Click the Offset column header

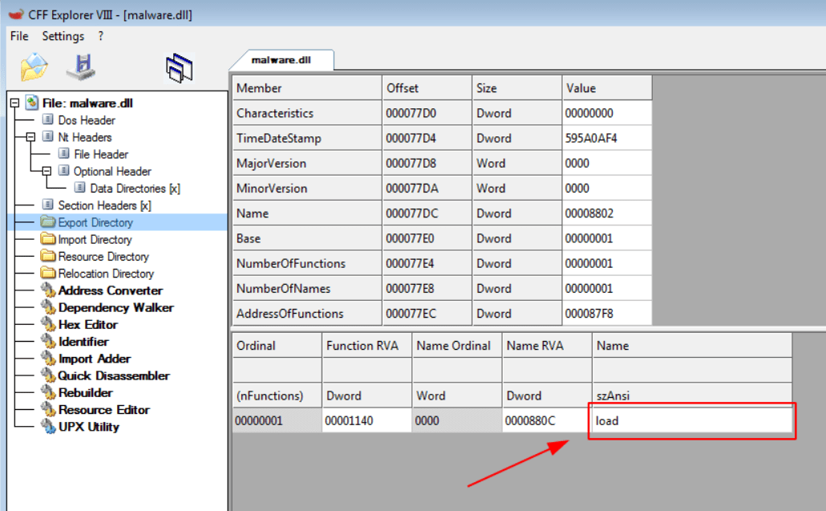(x=427, y=88)
